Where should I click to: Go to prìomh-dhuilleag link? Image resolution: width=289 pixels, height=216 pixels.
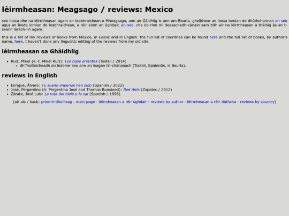(x=56, y=102)
